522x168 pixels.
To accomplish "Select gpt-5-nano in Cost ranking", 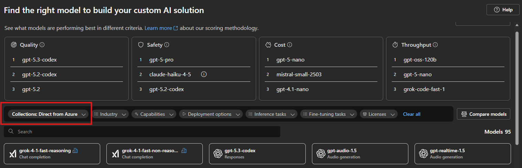I will (290, 60).
